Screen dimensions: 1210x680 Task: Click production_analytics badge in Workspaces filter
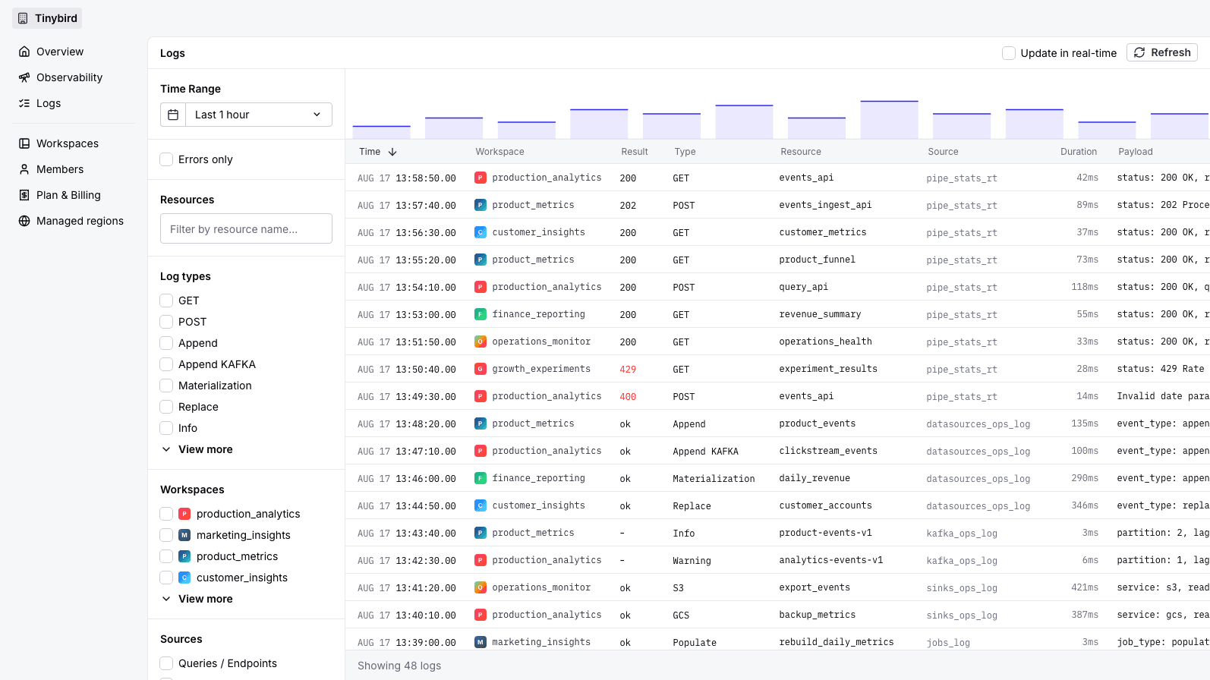coord(184,514)
